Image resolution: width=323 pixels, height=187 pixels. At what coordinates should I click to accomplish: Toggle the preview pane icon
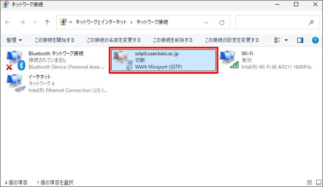click(x=300, y=40)
